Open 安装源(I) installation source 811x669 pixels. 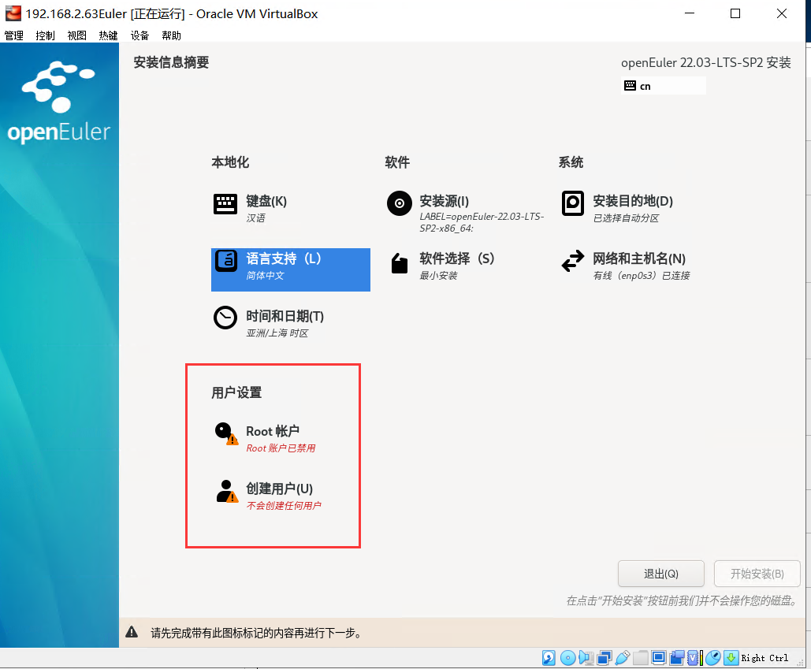[x=466, y=213]
